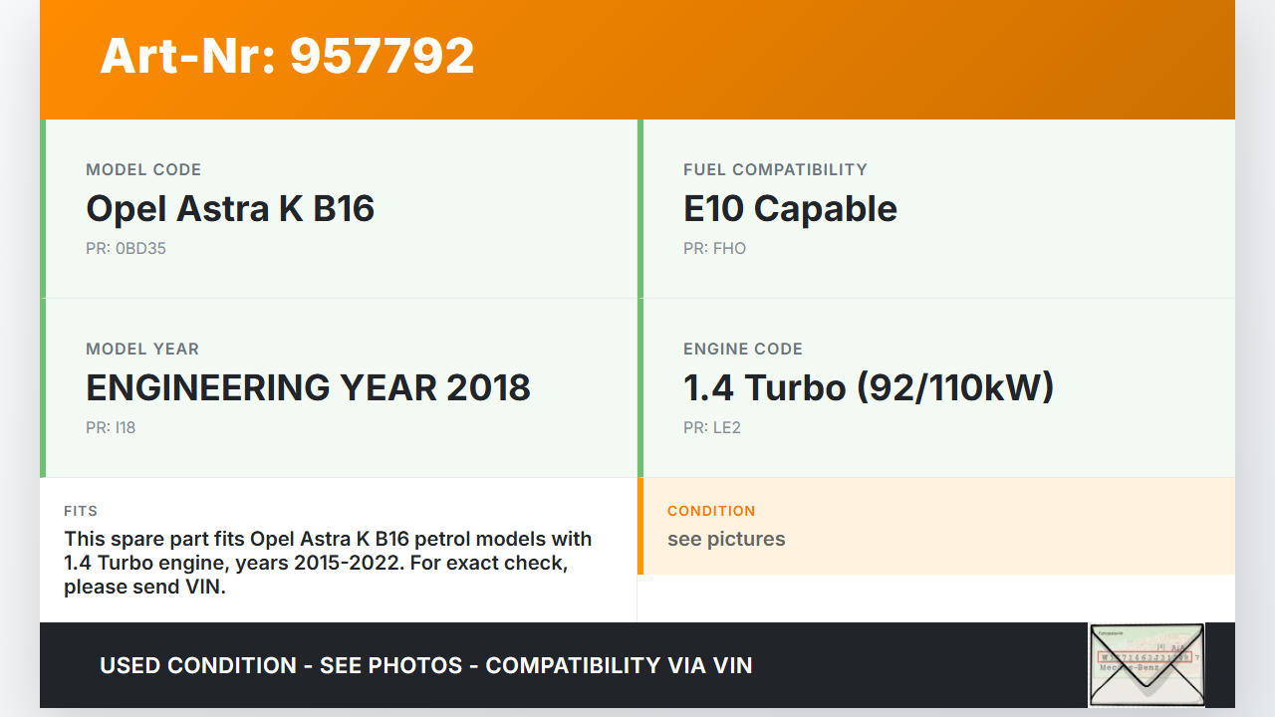The height and width of the screenshot is (717, 1275).
Task: Click the PR: I18 code
Action: click(x=111, y=428)
